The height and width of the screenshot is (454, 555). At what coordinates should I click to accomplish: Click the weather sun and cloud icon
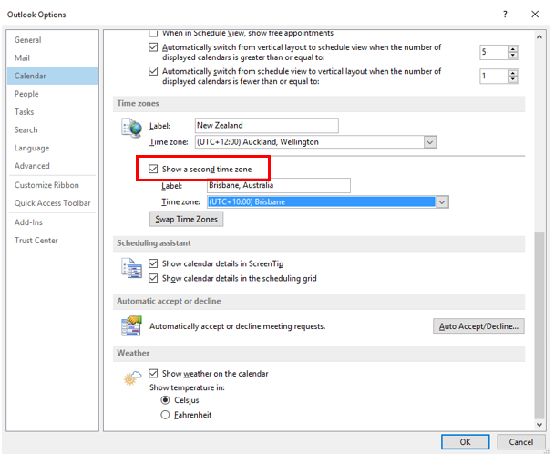point(132,377)
